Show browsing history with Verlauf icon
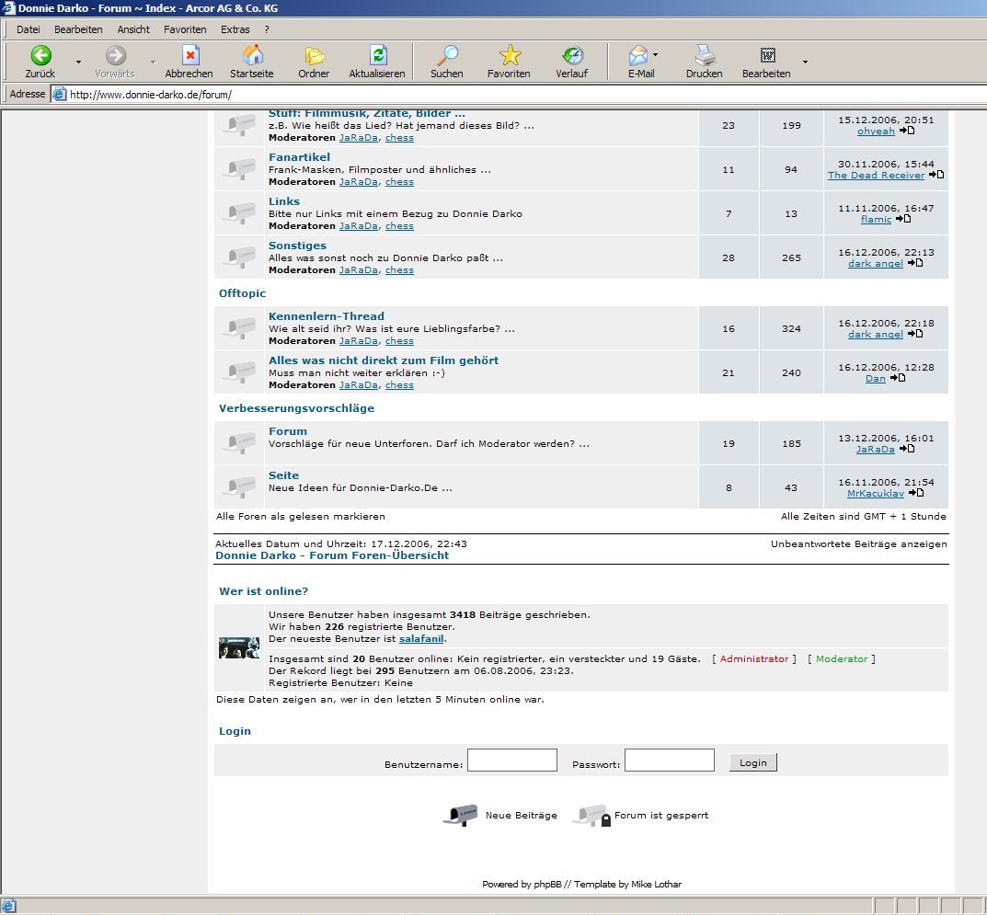 [x=571, y=55]
